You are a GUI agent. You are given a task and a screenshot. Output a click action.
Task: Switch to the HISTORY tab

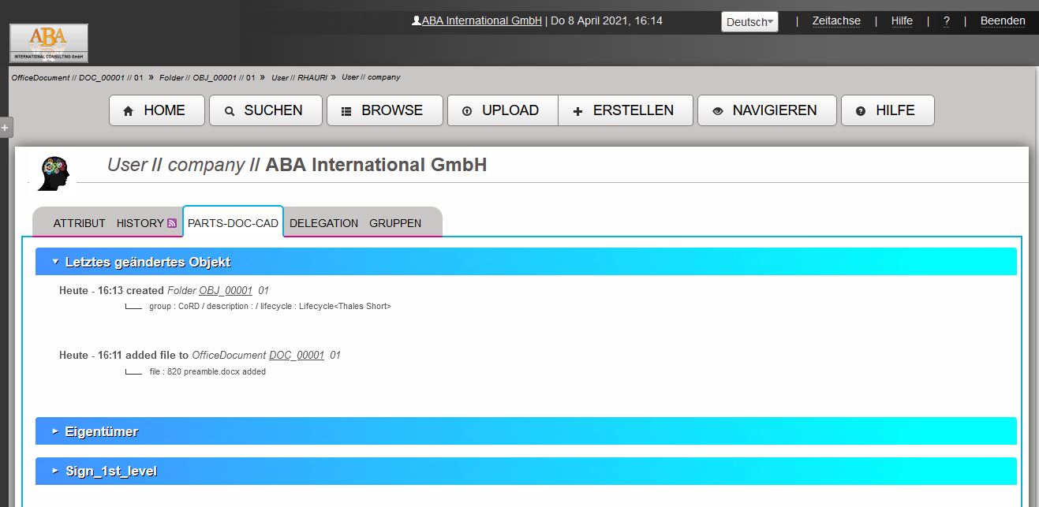pyautogui.click(x=140, y=223)
